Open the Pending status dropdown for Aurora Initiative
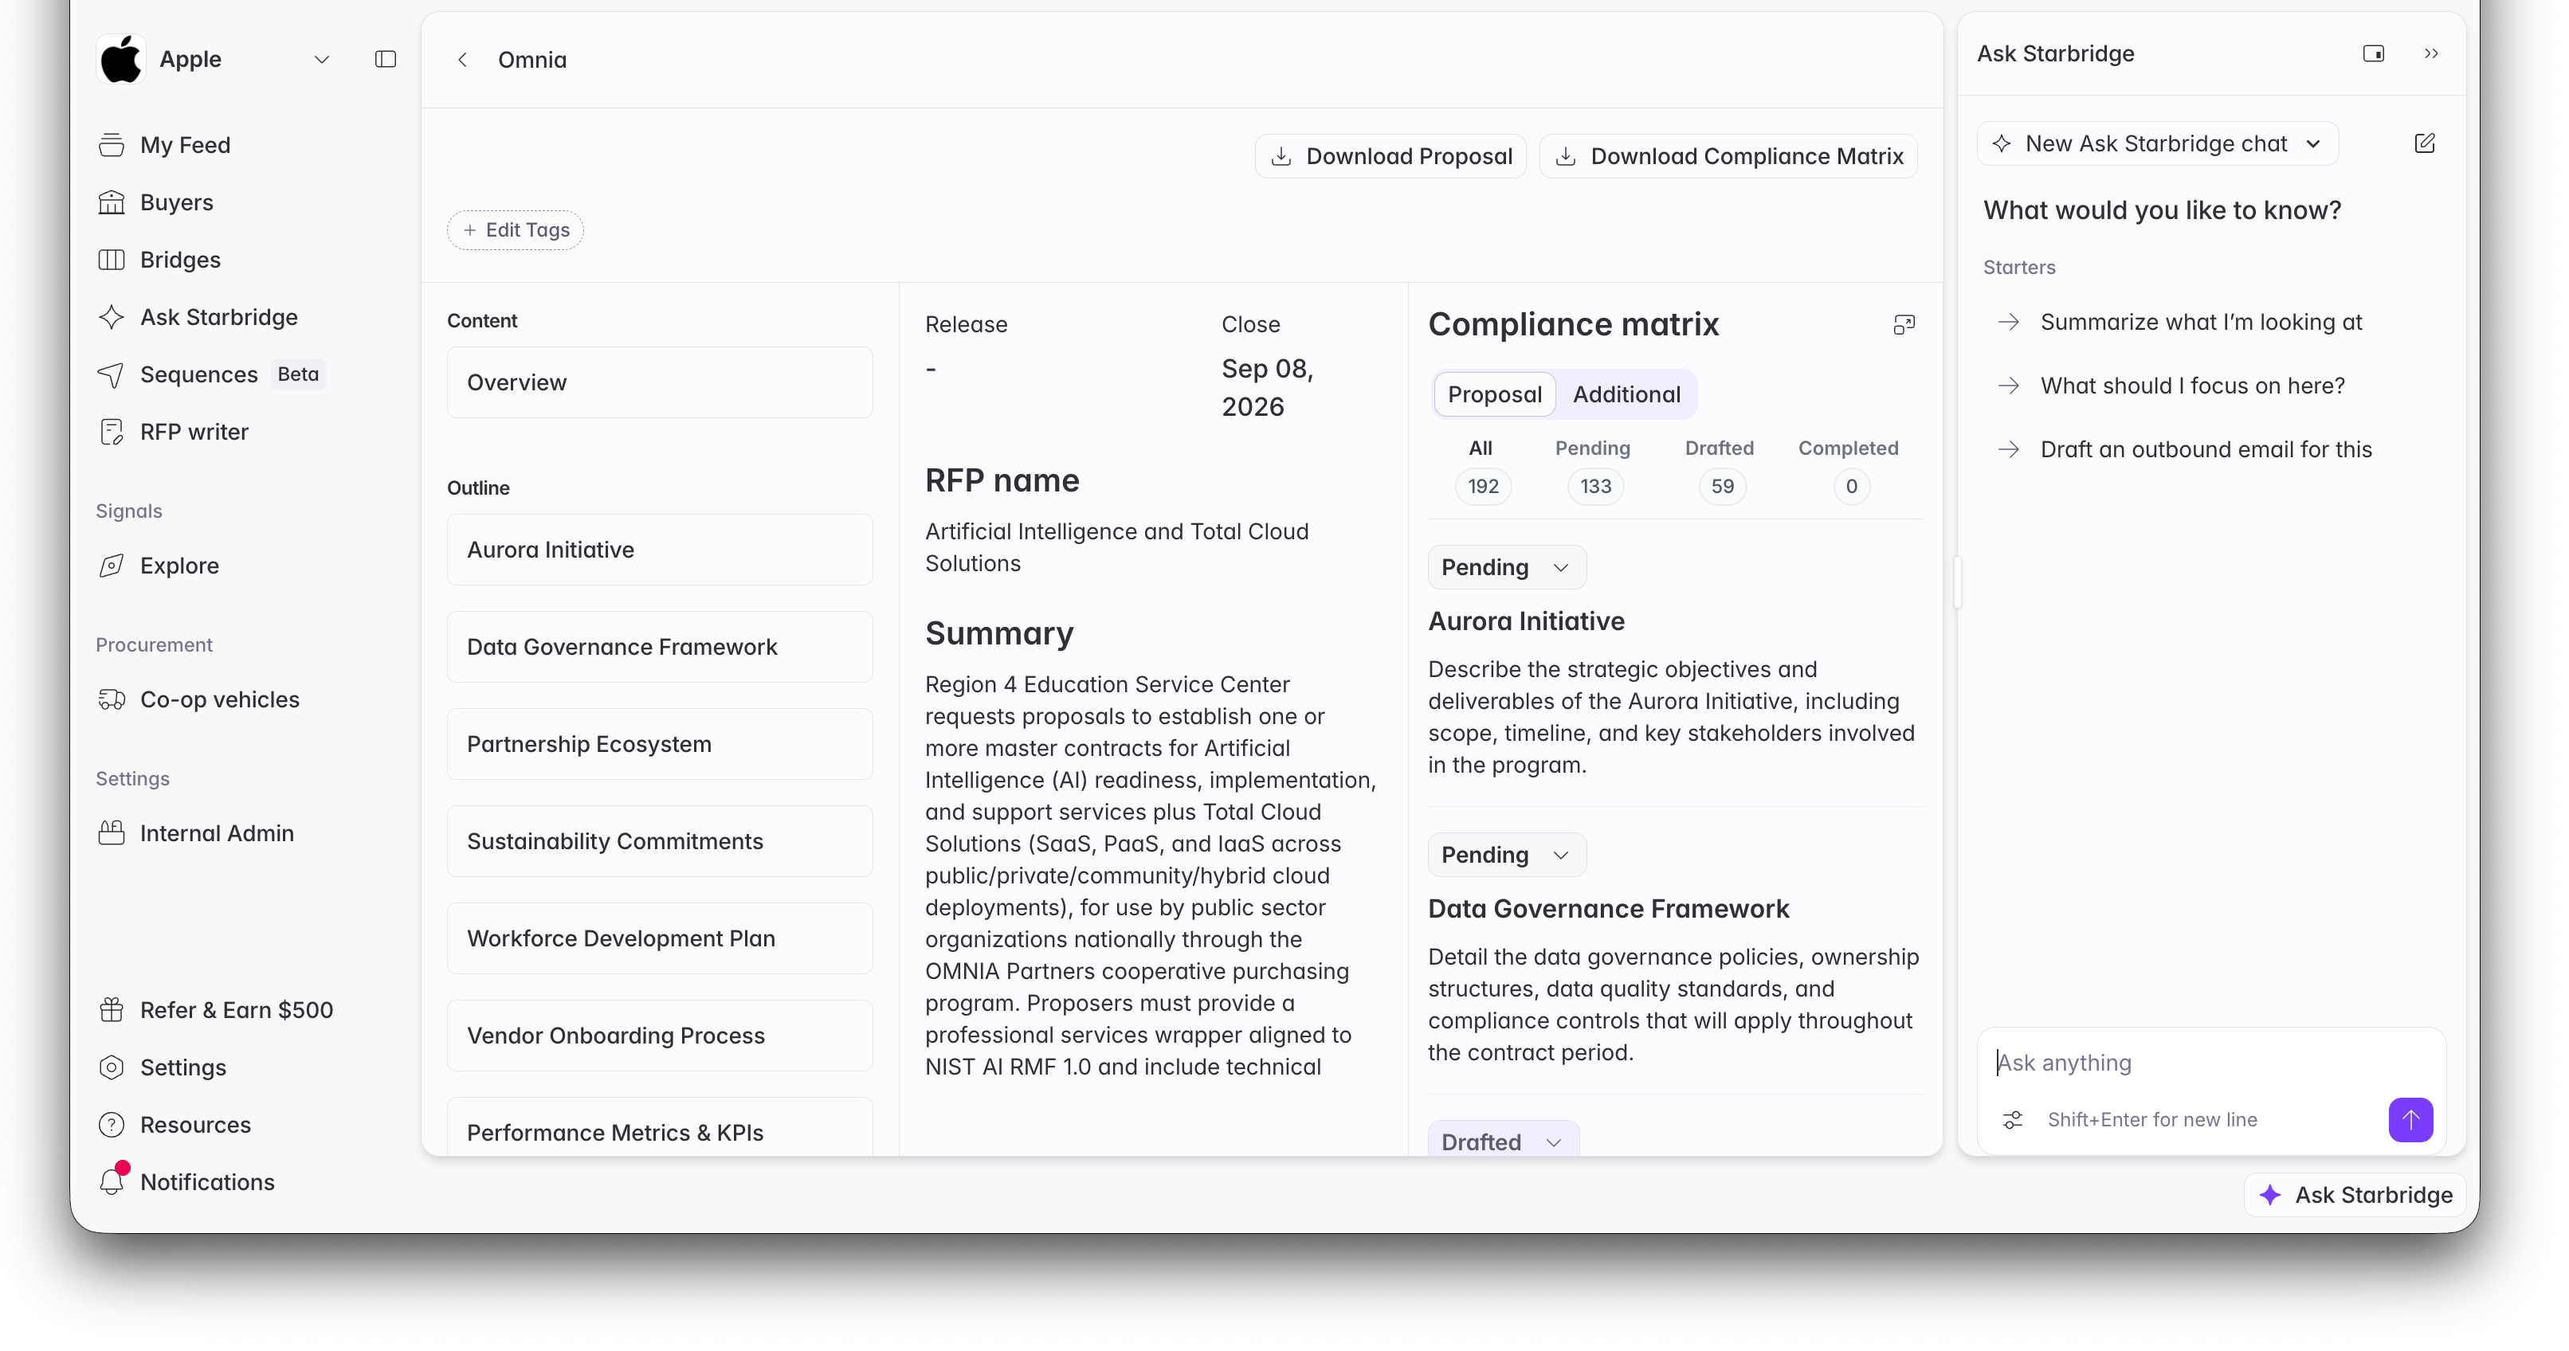Image resolution: width=2569 pixels, height=1351 pixels. click(1506, 567)
